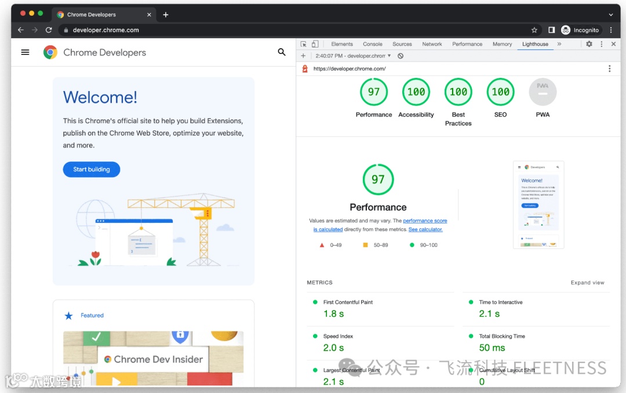Viewport: 626px width, 393px height.
Task: Open Chrome's three-dot menu
Action: (x=611, y=30)
